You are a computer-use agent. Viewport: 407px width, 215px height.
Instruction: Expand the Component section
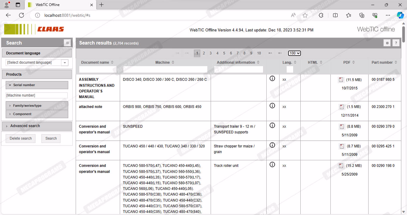(22, 114)
